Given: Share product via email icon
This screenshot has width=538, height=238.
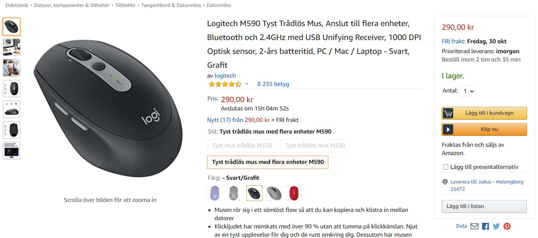Looking at the screenshot, I should click(x=474, y=226).
